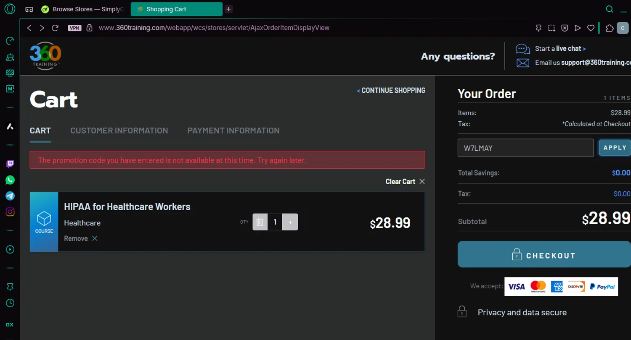The width and height of the screenshot is (631, 340).
Task: Open GX Corner at sidebar bottom
Action: pyautogui.click(x=10, y=325)
